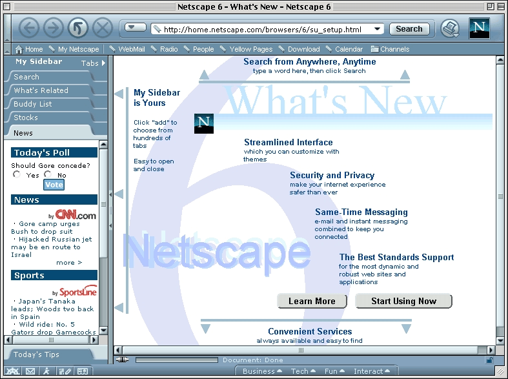Open Mail via the envelope icon in taskbar
508x379 pixels.
pos(30,371)
